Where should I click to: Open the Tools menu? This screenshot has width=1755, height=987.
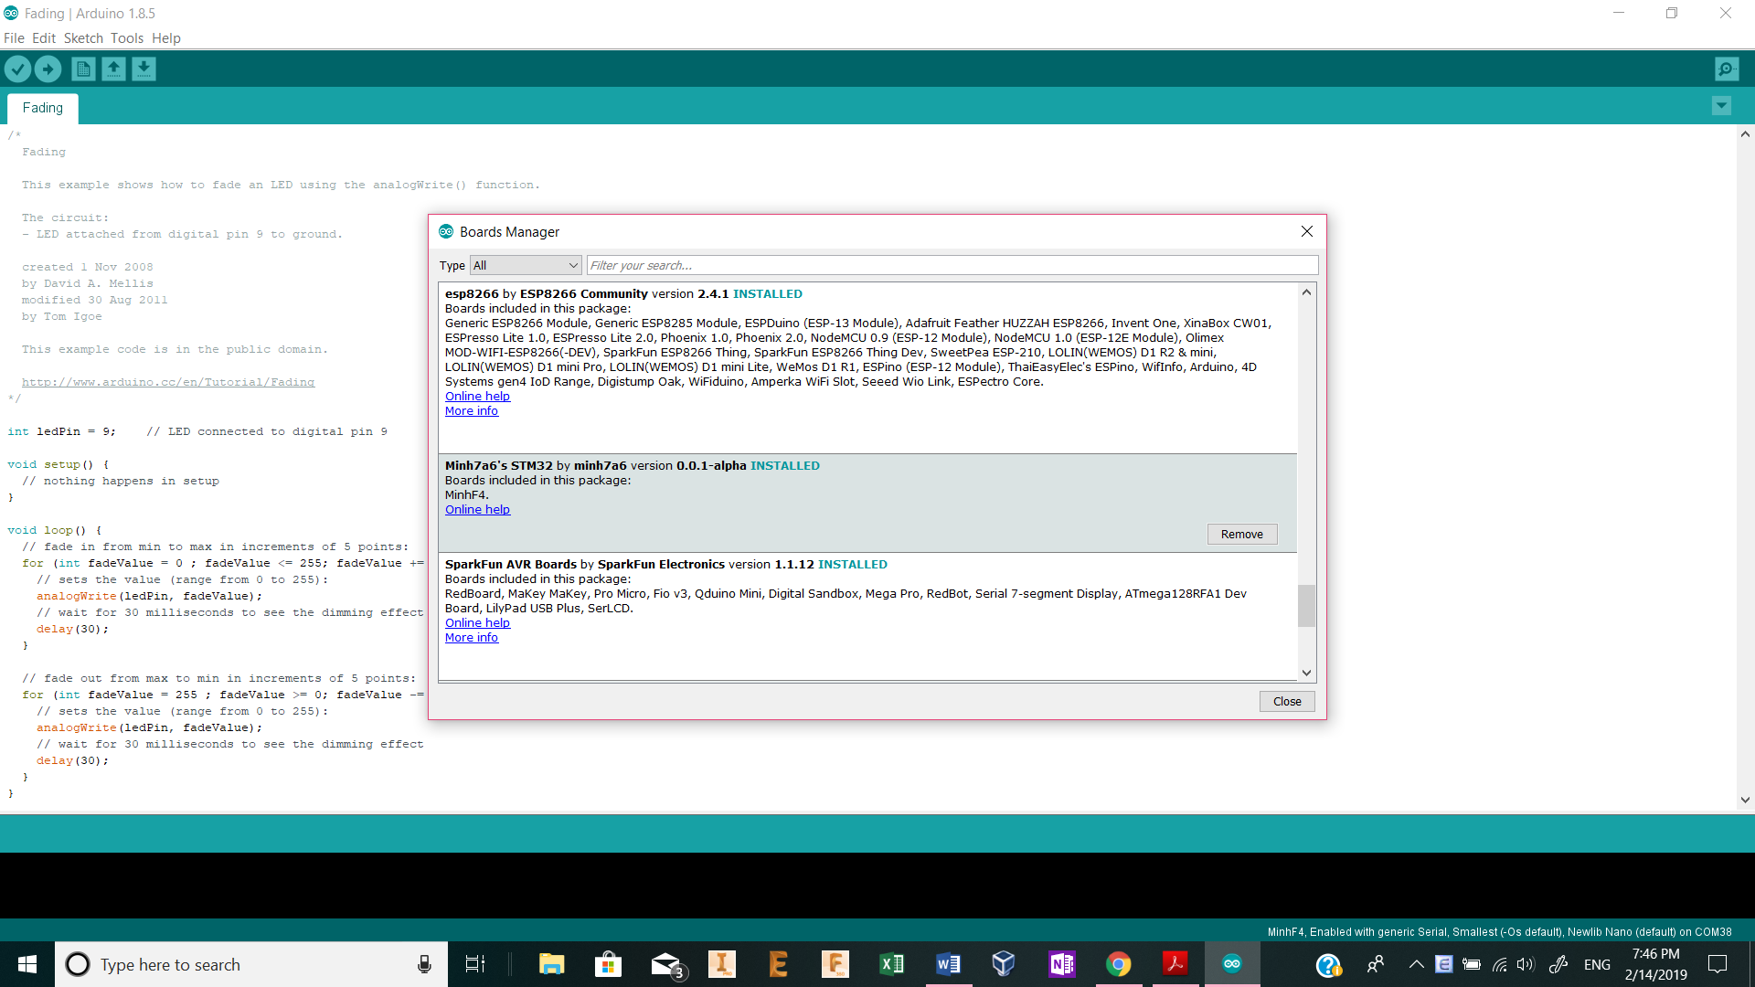(126, 38)
